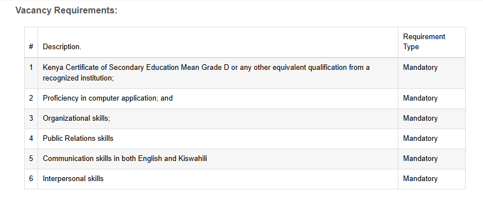Click Mandatory in the Public Relations row
The width and height of the screenshot is (483, 204).
pyautogui.click(x=420, y=139)
